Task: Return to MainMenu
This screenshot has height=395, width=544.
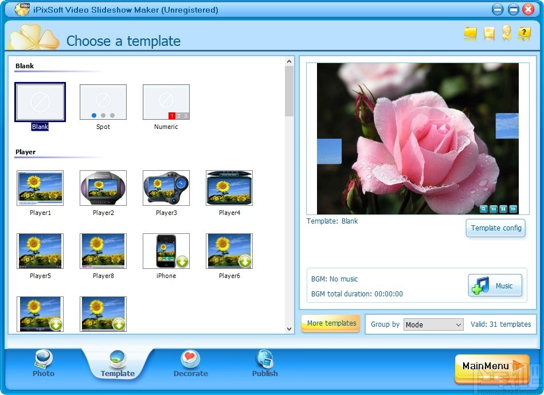Action: pos(491,366)
